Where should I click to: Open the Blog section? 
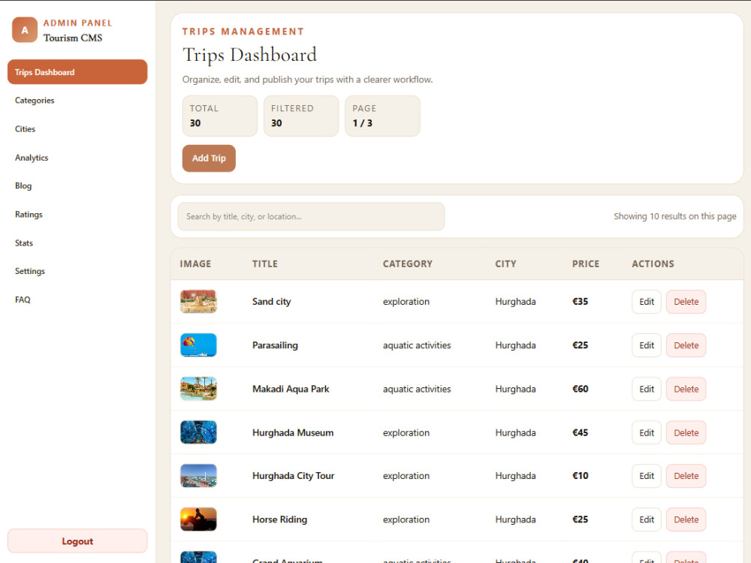pyautogui.click(x=23, y=185)
